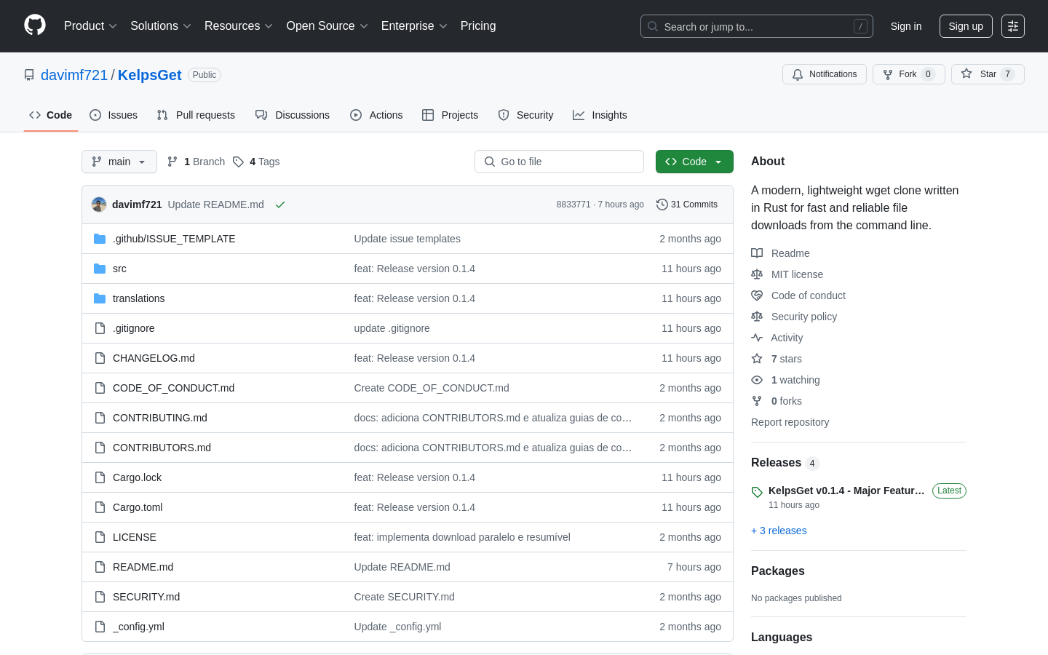
Task: Click the Go to file search field
Action: (x=559, y=162)
